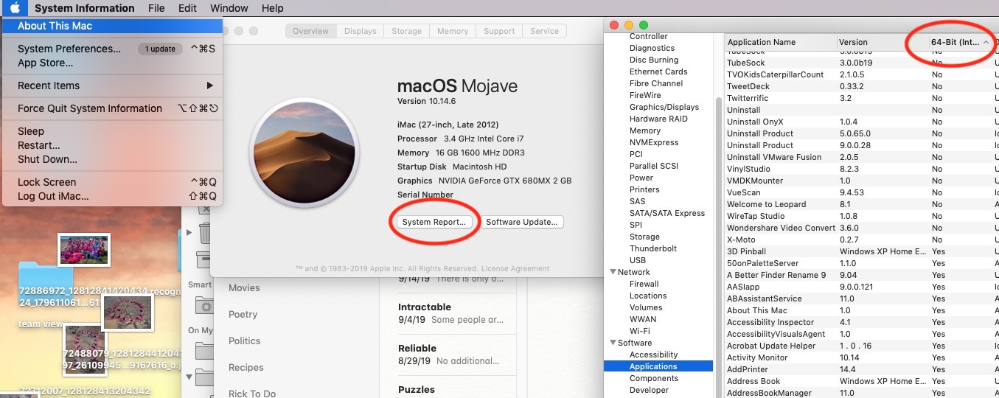Open the Window menu
This screenshot has height=398, width=999.
[x=229, y=8]
